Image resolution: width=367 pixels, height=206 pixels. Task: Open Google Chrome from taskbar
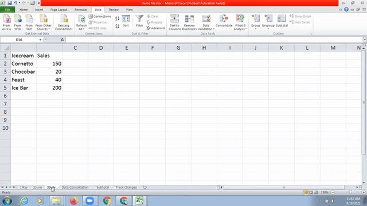(x=107, y=201)
